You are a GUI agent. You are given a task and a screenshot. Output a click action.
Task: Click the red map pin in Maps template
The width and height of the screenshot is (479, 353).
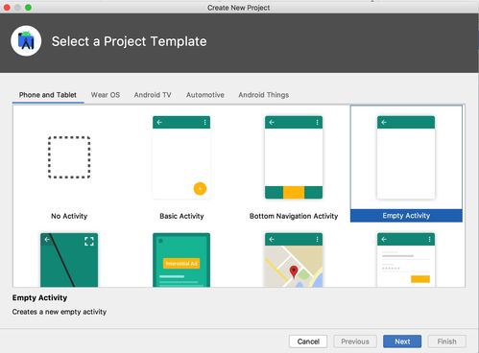pos(294,271)
